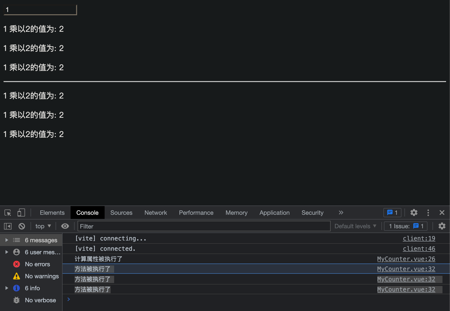Select the '[vite] connected.' log message

[x=105, y=249]
